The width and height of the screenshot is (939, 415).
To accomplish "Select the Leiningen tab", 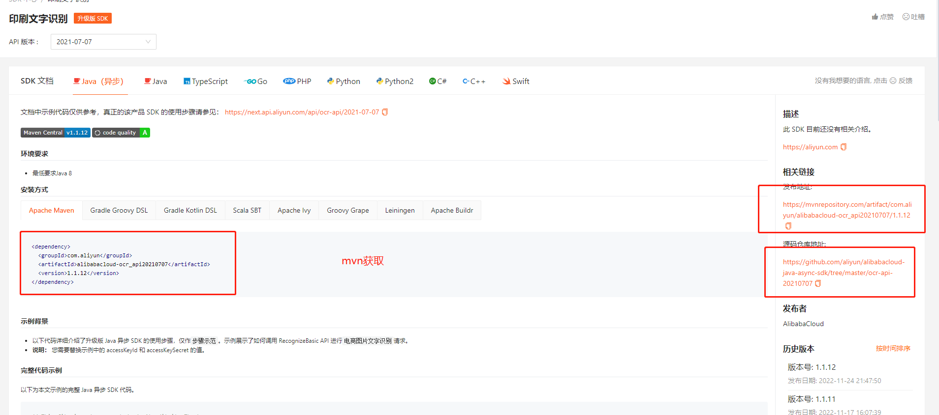I will point(400,210).
